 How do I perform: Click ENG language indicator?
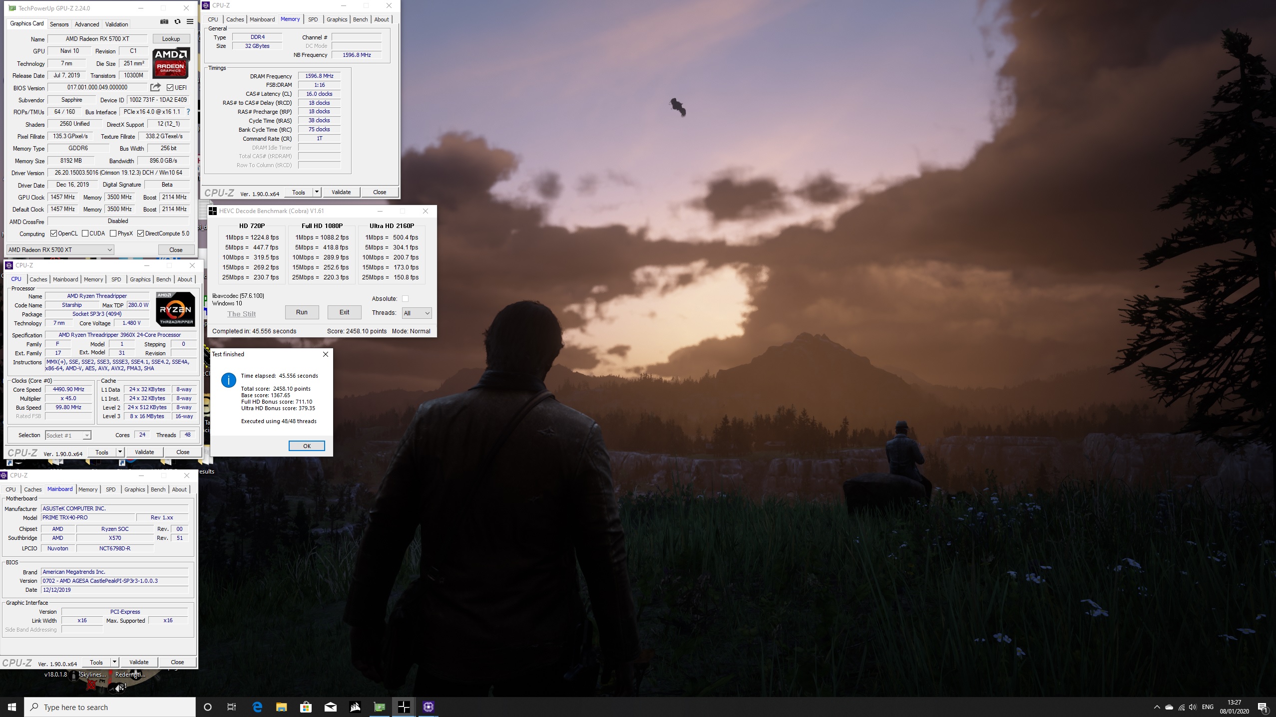tap(1208, 707)
